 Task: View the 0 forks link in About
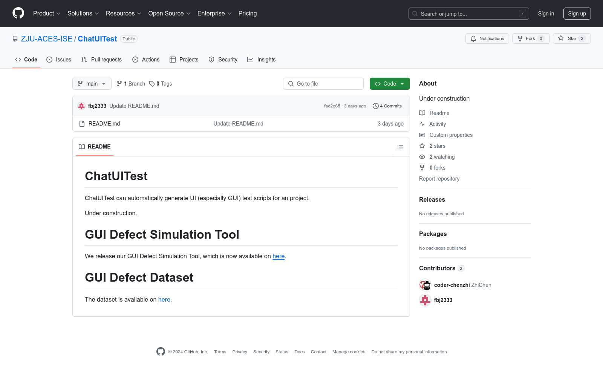(x=432, y=168)
